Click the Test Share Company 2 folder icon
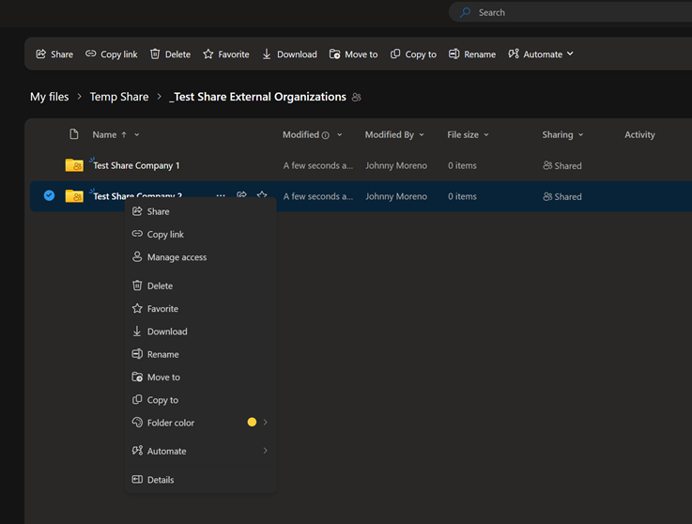Screen dimensions: 692x524 [x=74, y=195]
